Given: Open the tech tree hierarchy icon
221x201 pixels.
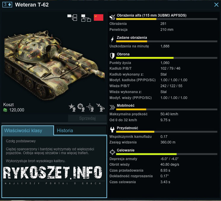Looking at the screenshot, I should (86, 17).
